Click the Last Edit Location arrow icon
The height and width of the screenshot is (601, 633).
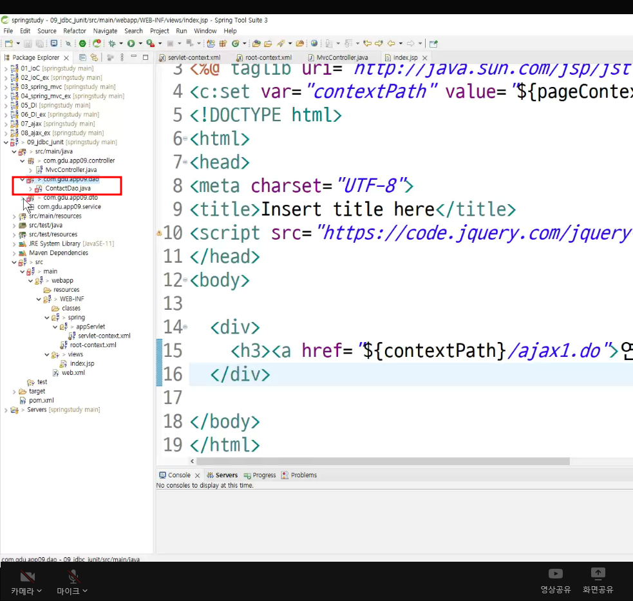pos(367,44)
